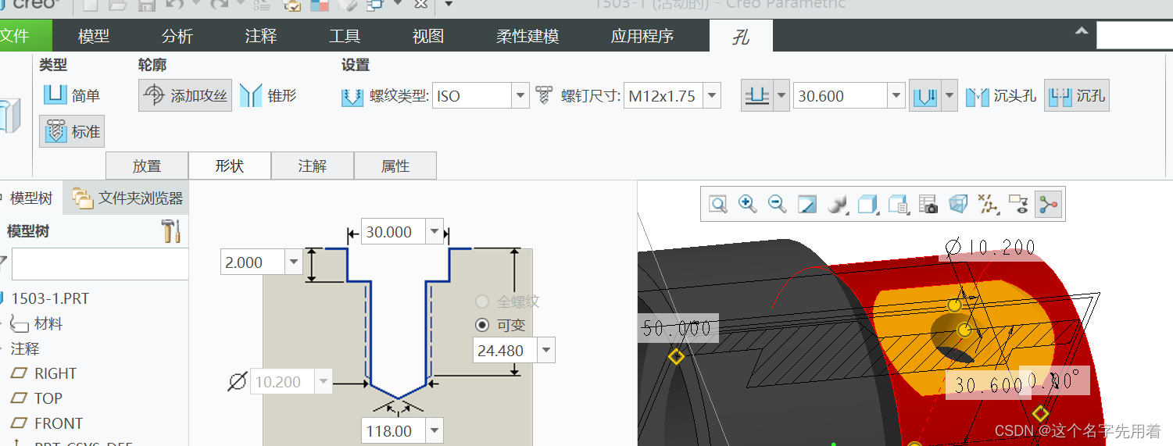Image resolution: width=1173 pixels, height=446 pixels.
Task: Toggle the 添加攻丝 tapping option
Action: tap(185, 96)
